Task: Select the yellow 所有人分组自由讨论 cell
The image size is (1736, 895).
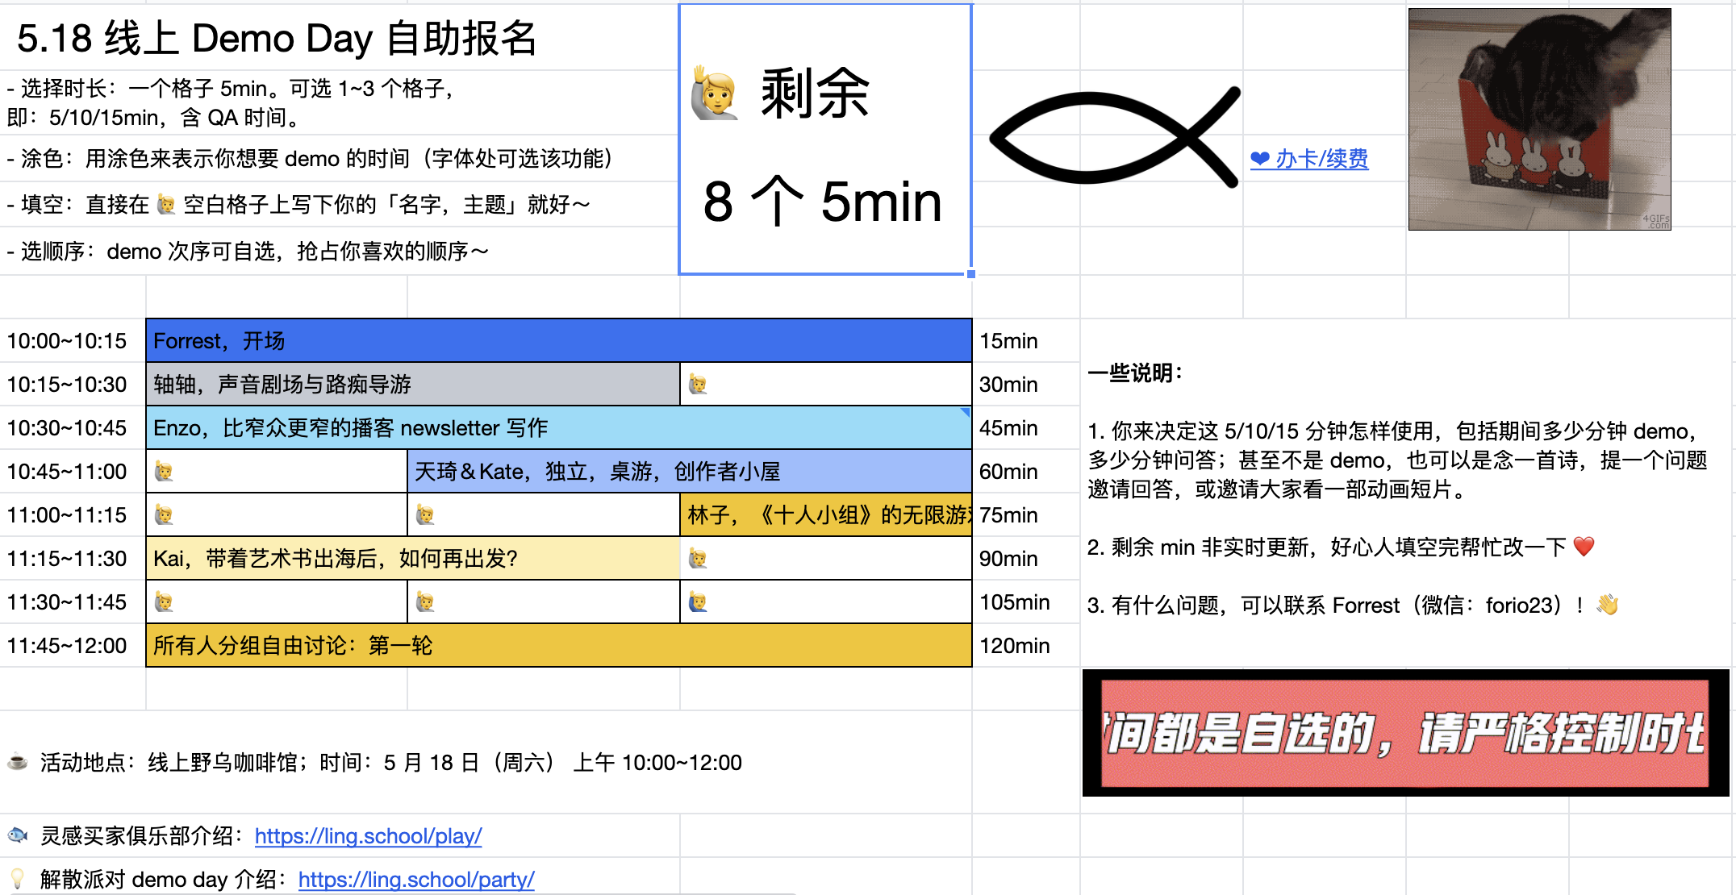Action: 558,646
